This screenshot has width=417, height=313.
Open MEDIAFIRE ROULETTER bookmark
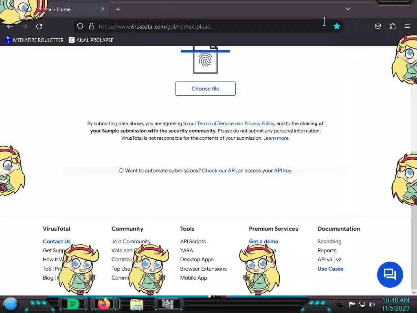(34, 40)
